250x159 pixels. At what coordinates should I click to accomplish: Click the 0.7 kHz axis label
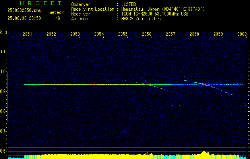3,131
